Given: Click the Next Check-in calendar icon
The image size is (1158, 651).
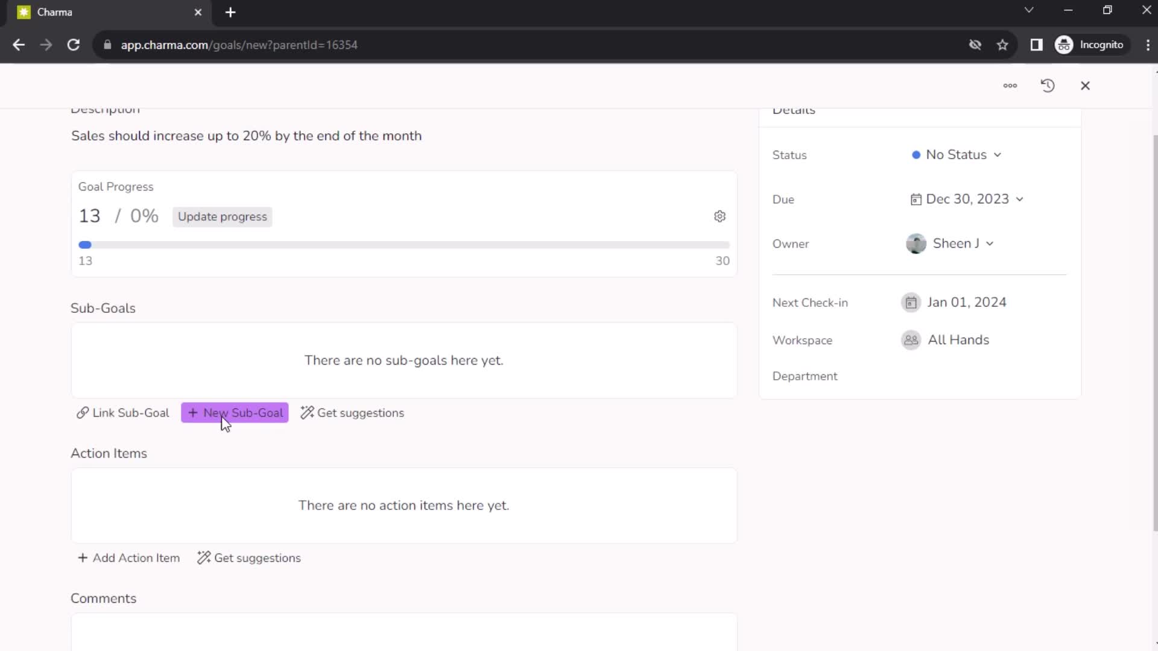Looking at the screenshot, I should [x=911, y=302].
